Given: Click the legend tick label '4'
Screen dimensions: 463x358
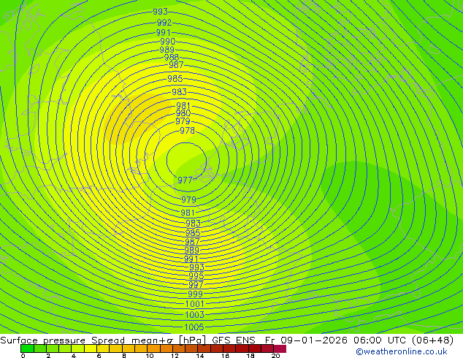Looking at the screenshot, I should point(74,356).
